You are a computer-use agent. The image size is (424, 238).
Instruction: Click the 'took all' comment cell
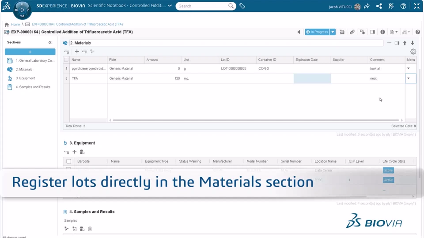[386, 69]
